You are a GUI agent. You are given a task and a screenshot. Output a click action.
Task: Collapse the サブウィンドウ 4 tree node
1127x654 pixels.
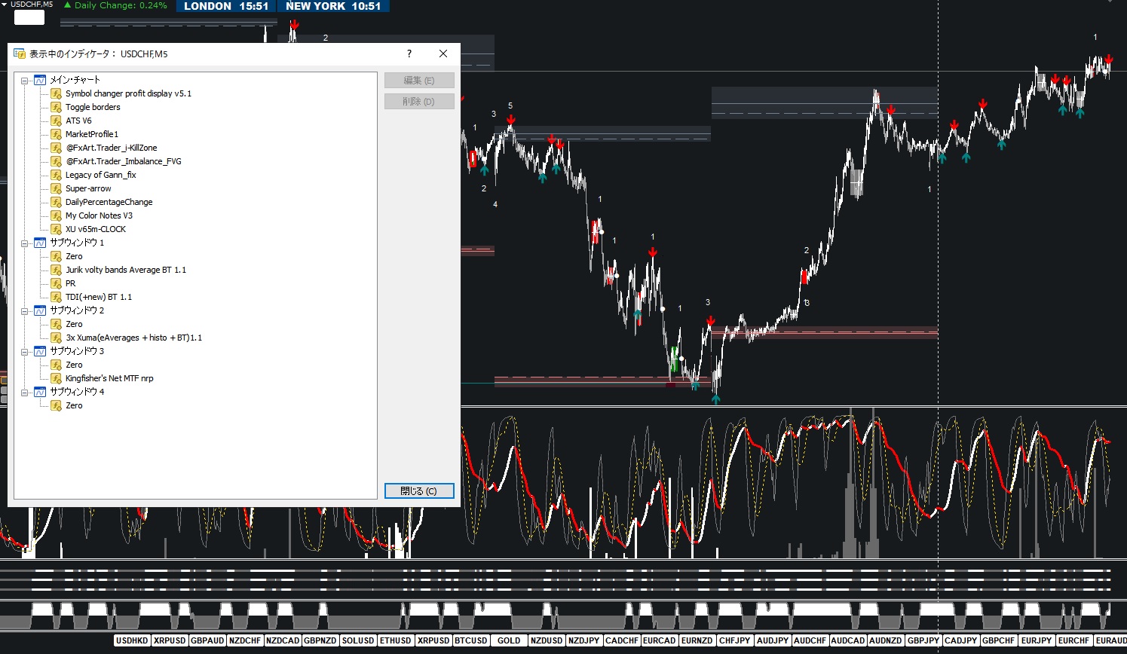coord(24,392)
